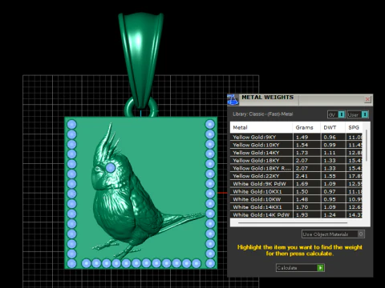Select the White Gold:10KX1 row
The width and height of the screenshot is (385, 288).
pyautogui.click(x=296, y=191)
